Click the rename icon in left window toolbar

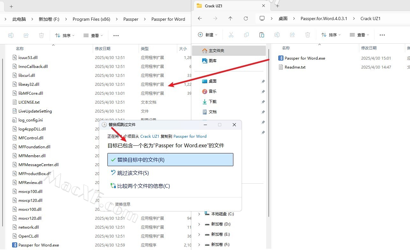11,35
